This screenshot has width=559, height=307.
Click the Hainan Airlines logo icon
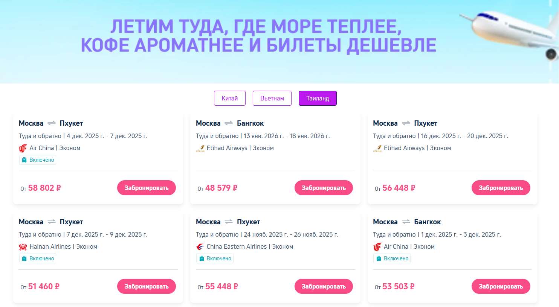coord(23,246)
